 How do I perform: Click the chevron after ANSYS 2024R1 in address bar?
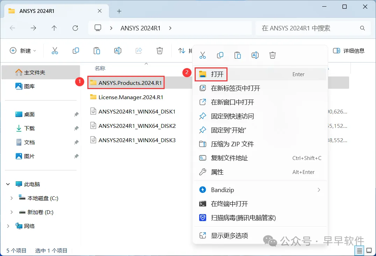(170, 28)
